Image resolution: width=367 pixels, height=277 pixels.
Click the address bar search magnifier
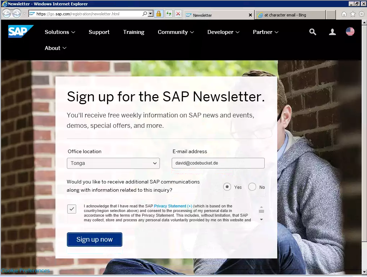[145, 14]
